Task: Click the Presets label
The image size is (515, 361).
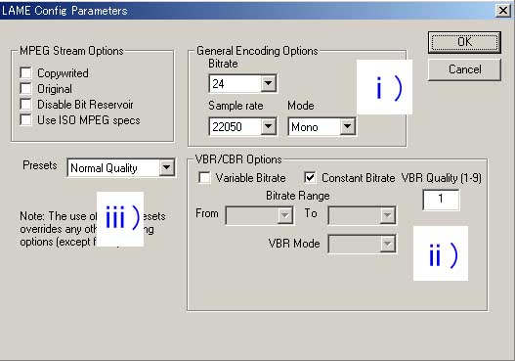Action: [40, 165]
